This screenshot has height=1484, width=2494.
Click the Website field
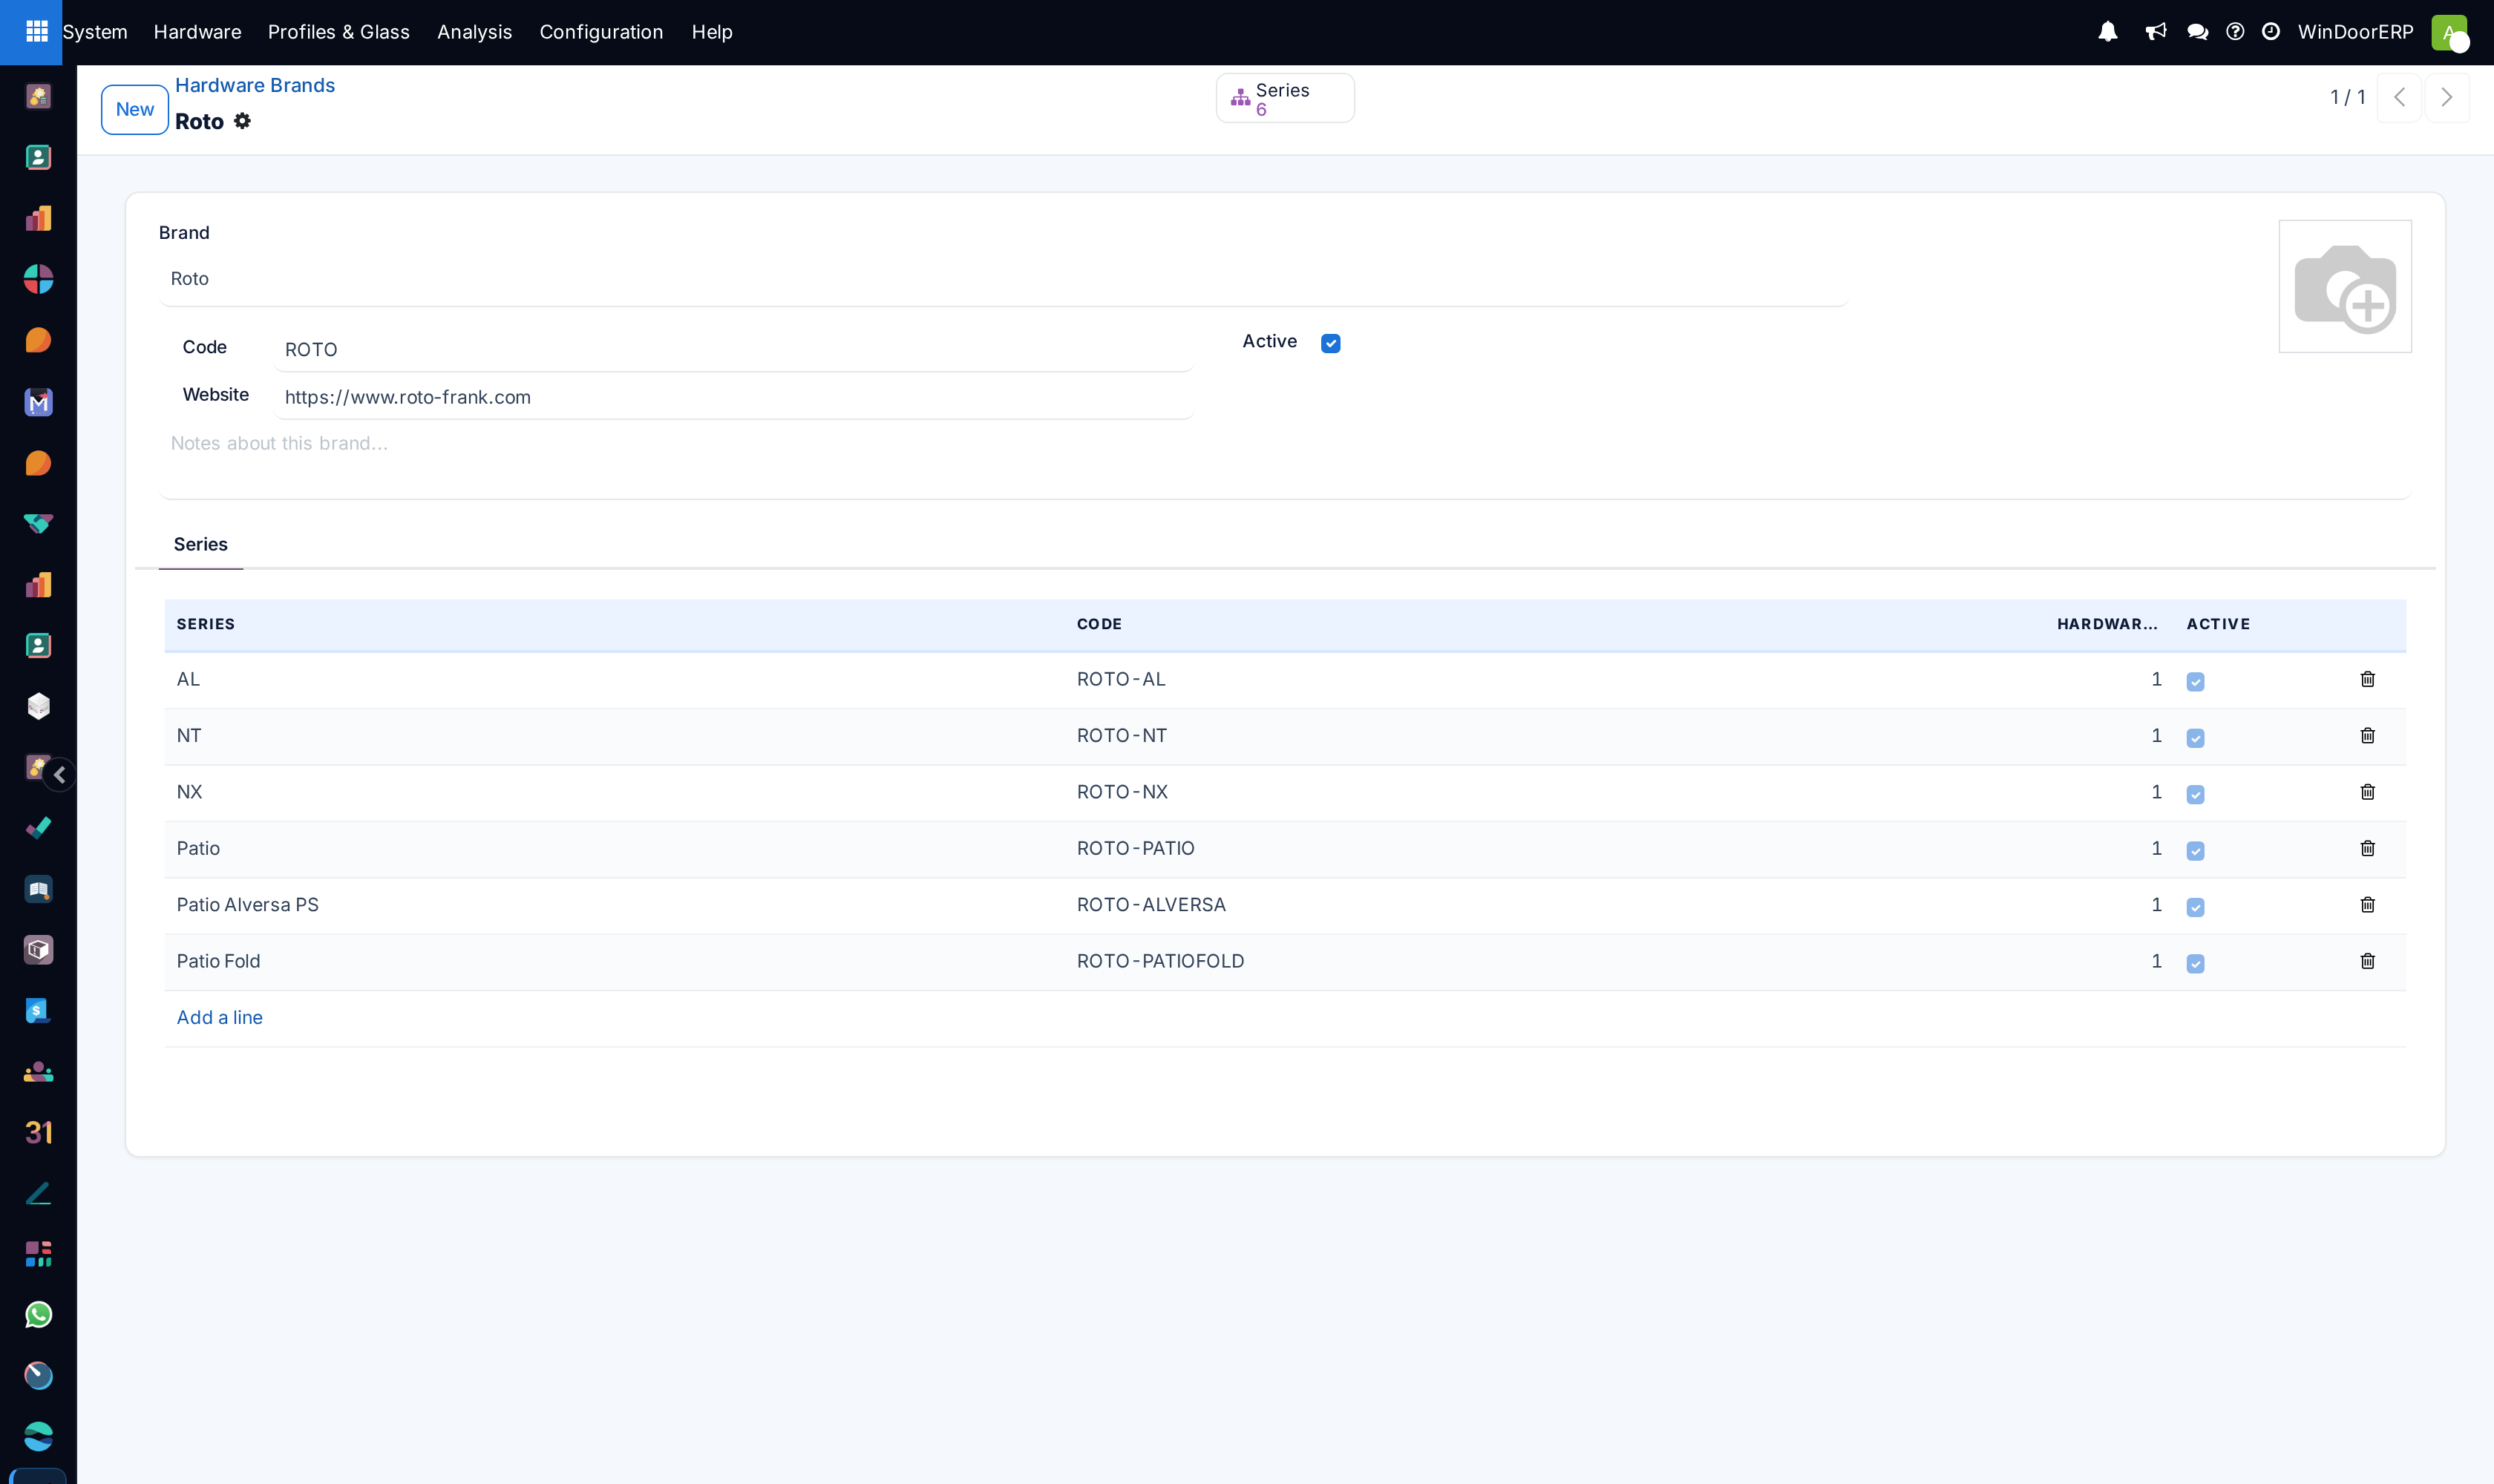coord(733,397)
